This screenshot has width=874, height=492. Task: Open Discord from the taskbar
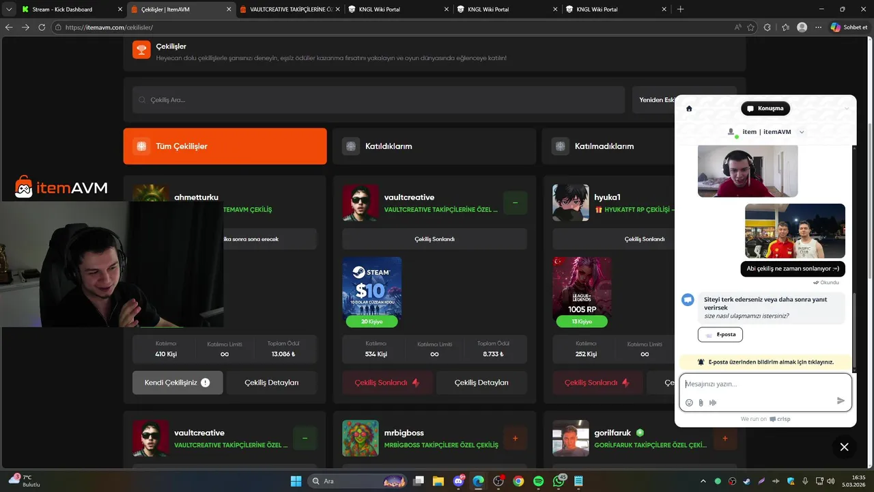(x=458, y=481)
